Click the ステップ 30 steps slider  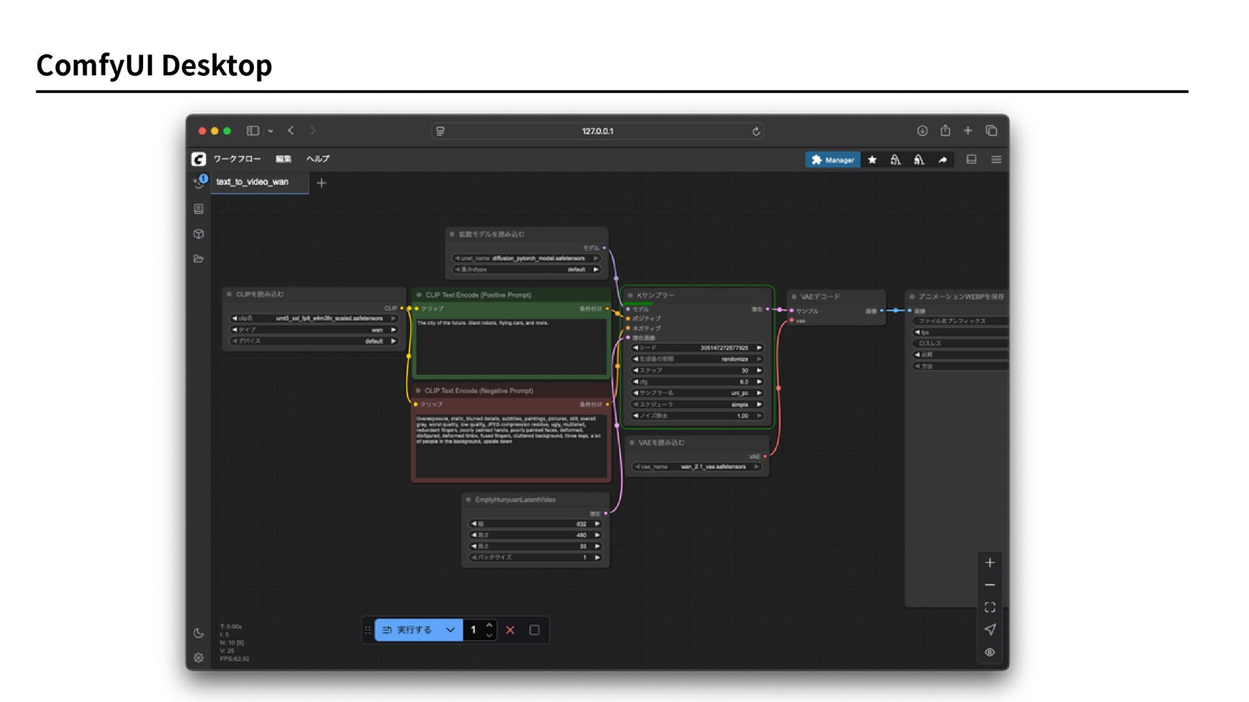[697, 370]
